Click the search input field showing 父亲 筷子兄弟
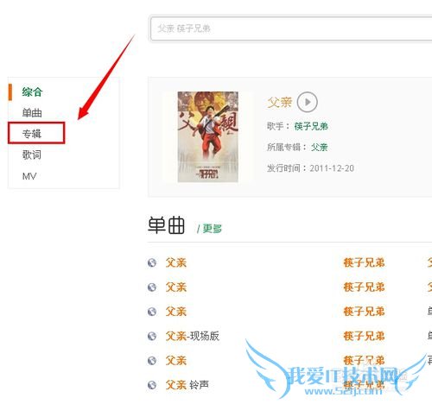The height and width of the screenshot is (404, 432). [x=291, y=28]
